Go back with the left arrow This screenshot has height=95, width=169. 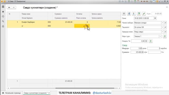pyautogui.click(x=9, y=7)
